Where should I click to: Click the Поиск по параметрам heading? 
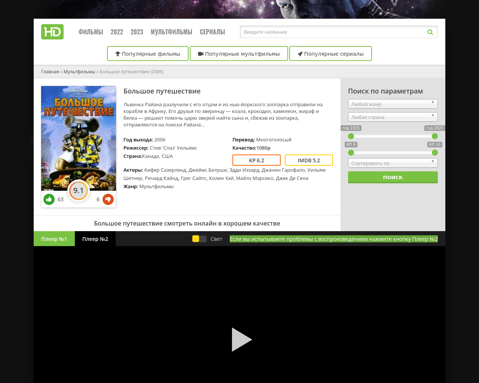pos(385,91)
